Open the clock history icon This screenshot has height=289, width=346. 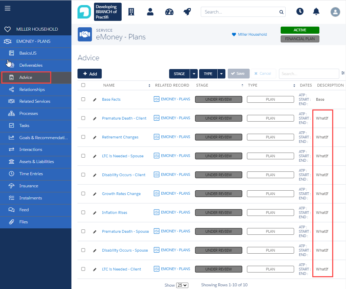300,11
